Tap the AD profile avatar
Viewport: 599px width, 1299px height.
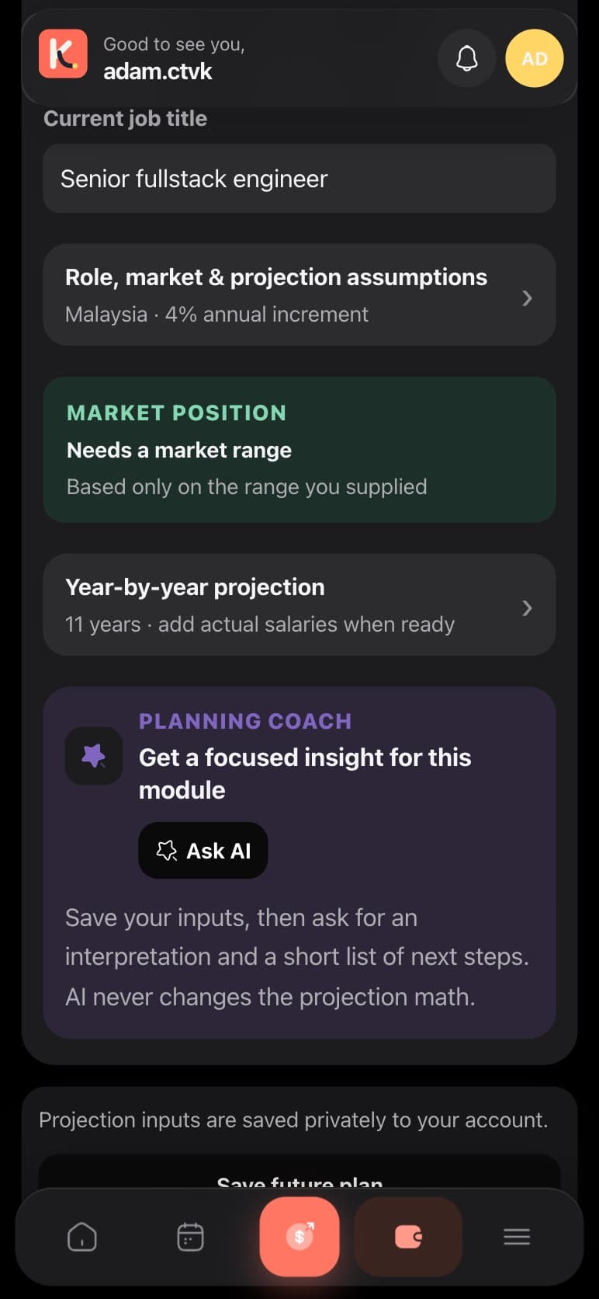click(x=534, y=58)
